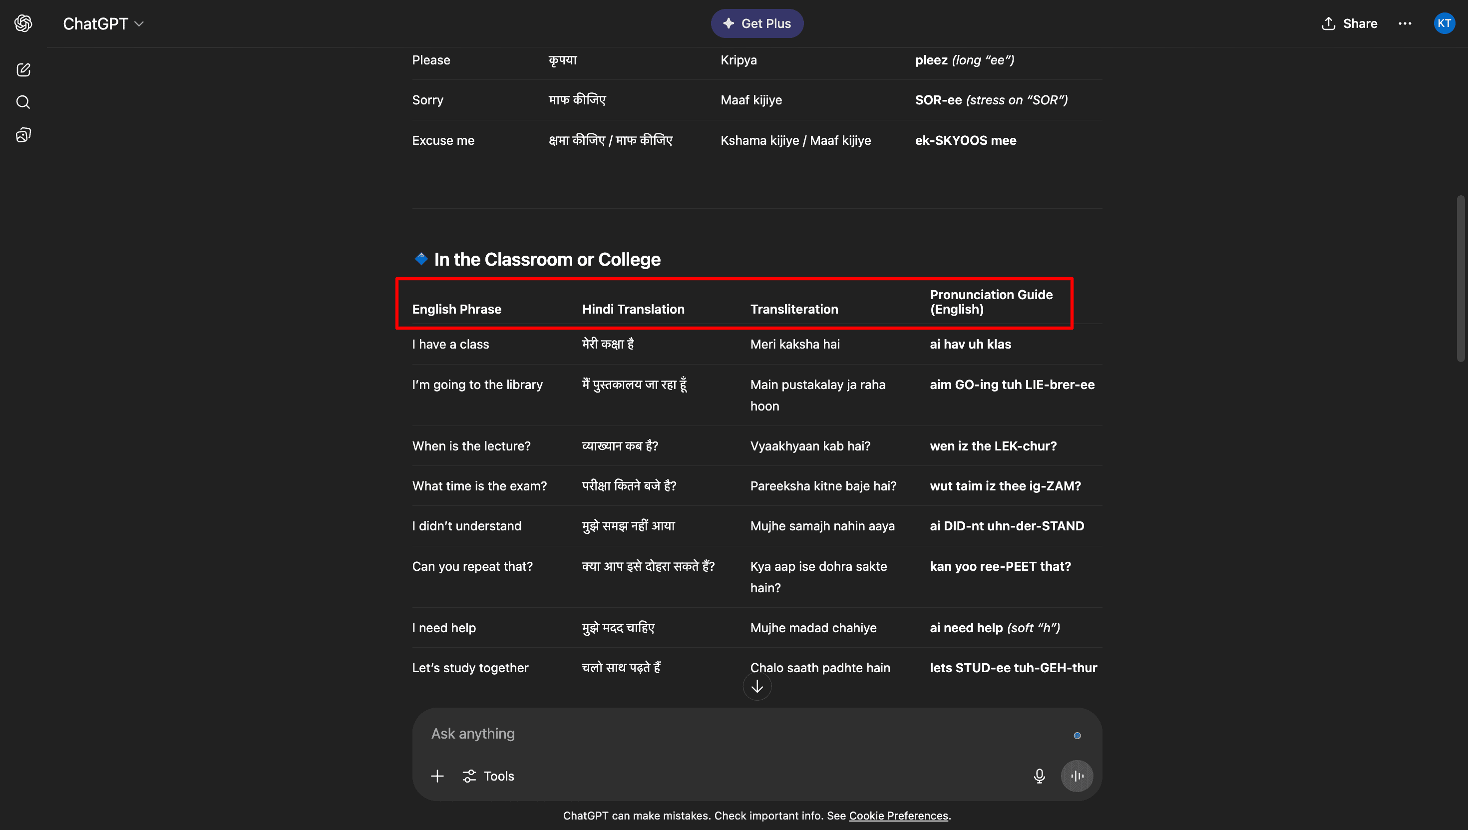This screenshot has height=830, width=1468.
Task: Click the Hindi Translation column header
Action: point(633,309)
